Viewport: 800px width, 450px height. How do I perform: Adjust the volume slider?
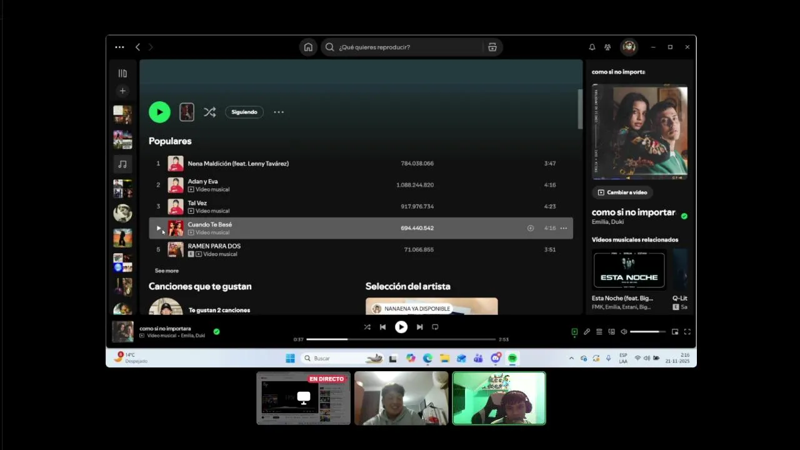647,332
